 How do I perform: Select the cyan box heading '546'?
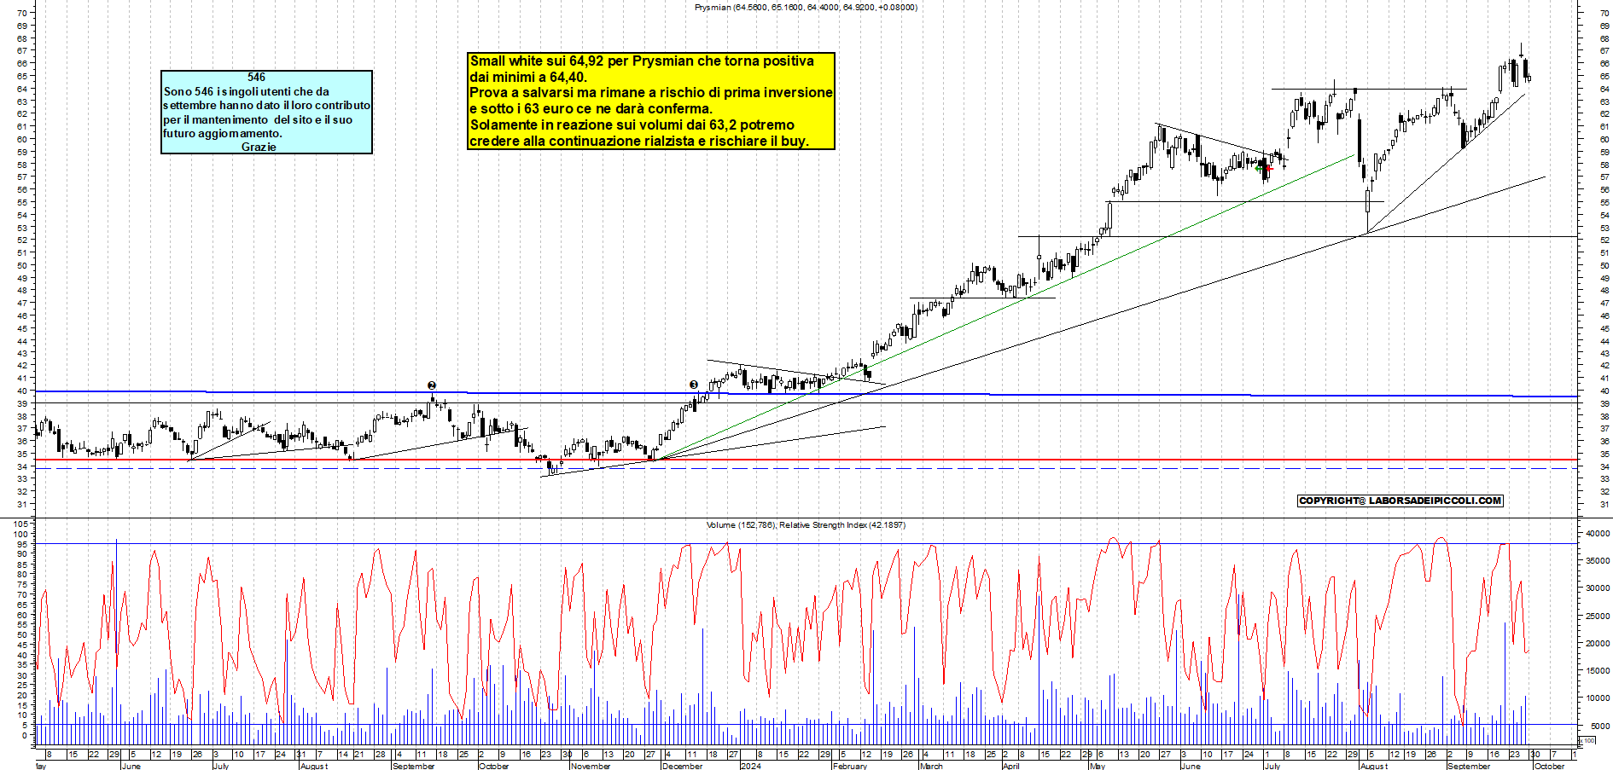tap(257, 78)
